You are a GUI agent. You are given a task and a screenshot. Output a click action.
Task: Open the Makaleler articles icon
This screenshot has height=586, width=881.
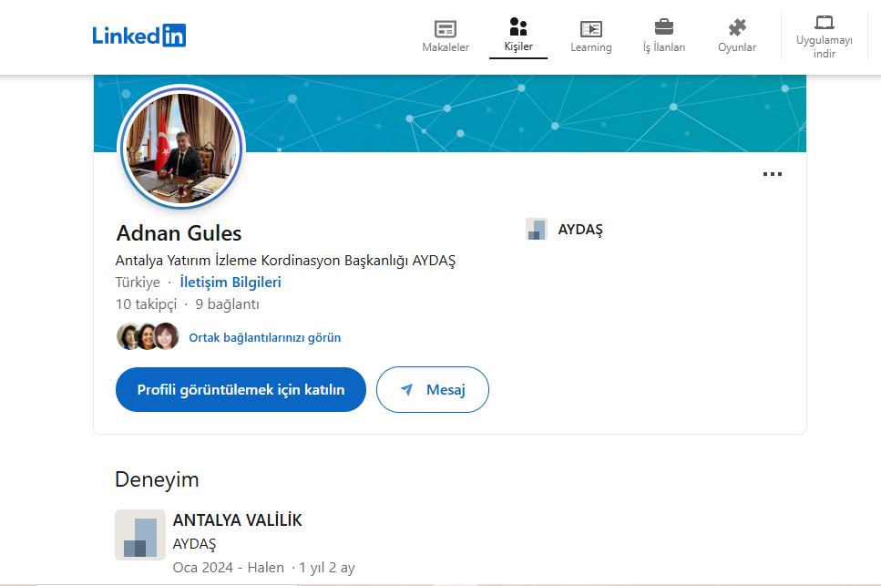(x=446, y=28)
